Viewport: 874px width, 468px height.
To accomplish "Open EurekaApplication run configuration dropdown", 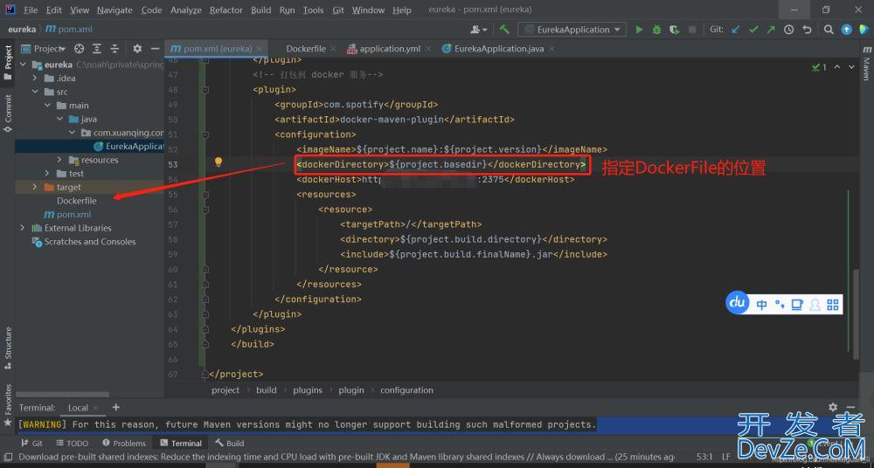I will point(572,30).
